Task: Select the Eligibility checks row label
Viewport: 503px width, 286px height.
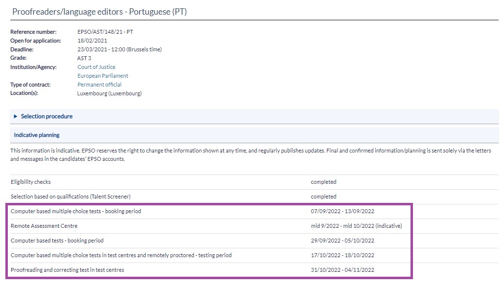Action: pos(31,182)
